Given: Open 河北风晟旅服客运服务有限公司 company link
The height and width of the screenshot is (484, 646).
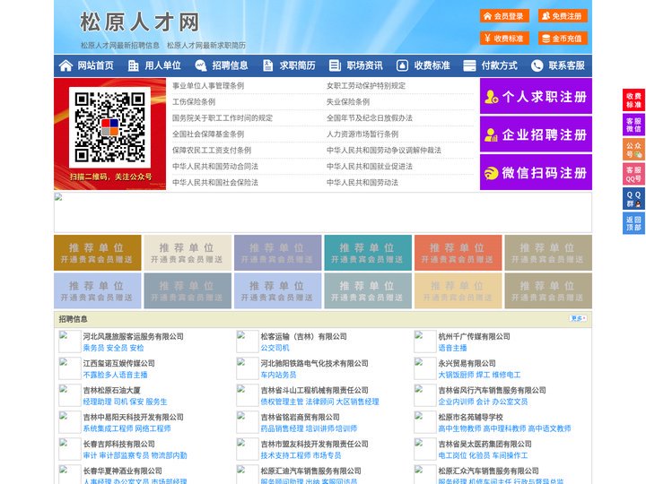Looking at the screenshot, I should point(133,336).
